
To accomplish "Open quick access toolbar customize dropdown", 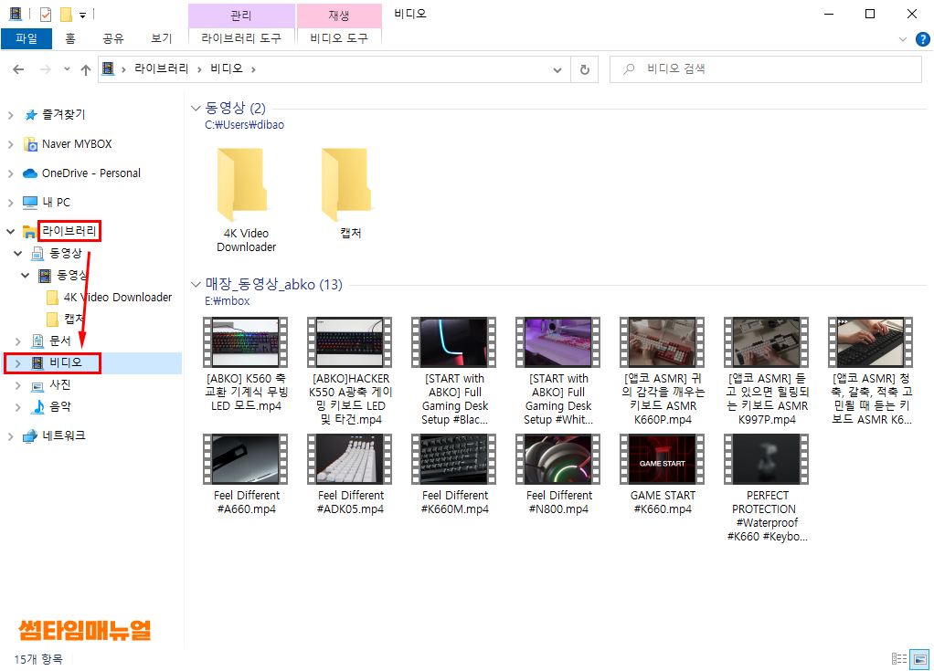I will 82,15.
